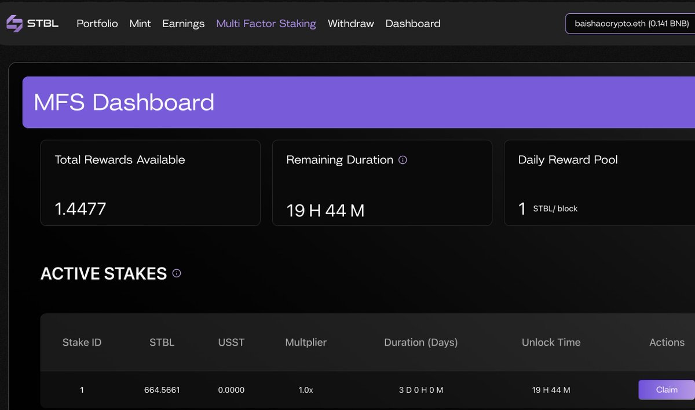Click the Duration (Days) column header
Image resolution: width=695 pixels, height=410 pixels.
(x=420, y=342)
